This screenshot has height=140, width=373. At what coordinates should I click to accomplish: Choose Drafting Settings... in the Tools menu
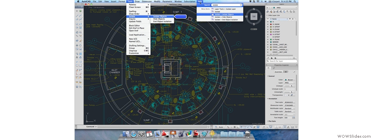[138, 45]
